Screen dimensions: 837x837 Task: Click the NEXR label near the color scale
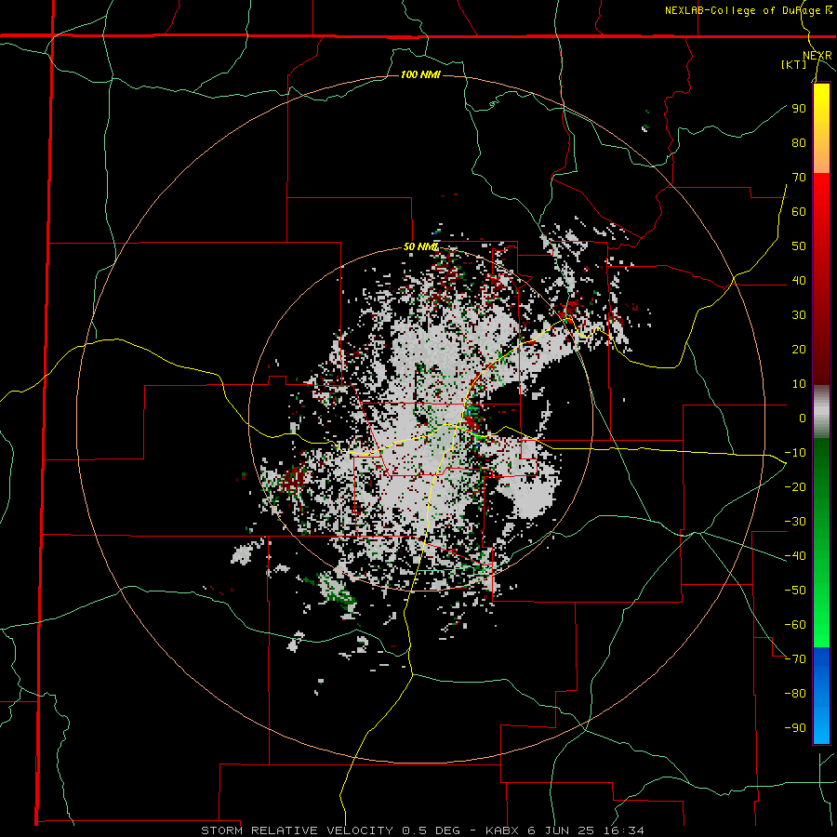coord(817,56)
